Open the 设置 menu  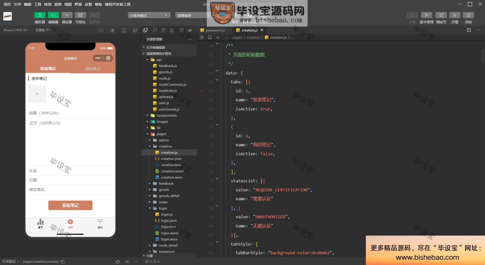click(x=88, y=4)
